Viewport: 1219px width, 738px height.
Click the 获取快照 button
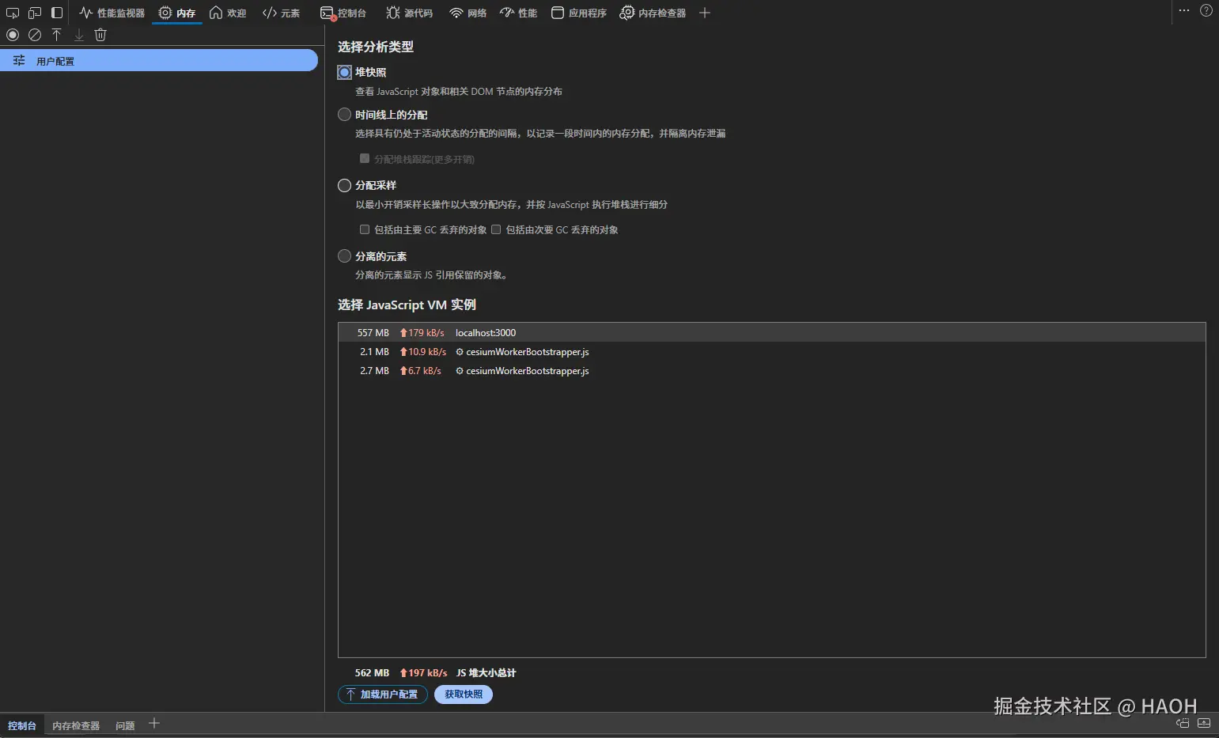click(x=463, y=694)
